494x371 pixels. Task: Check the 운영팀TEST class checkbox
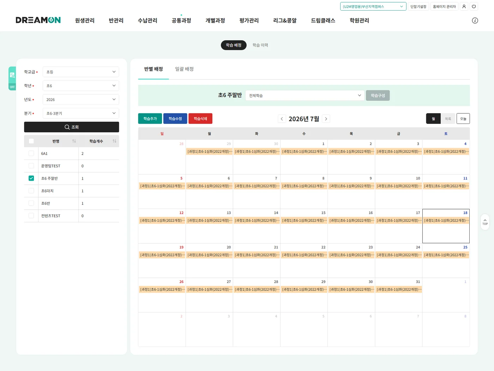[x=31, y=166]
